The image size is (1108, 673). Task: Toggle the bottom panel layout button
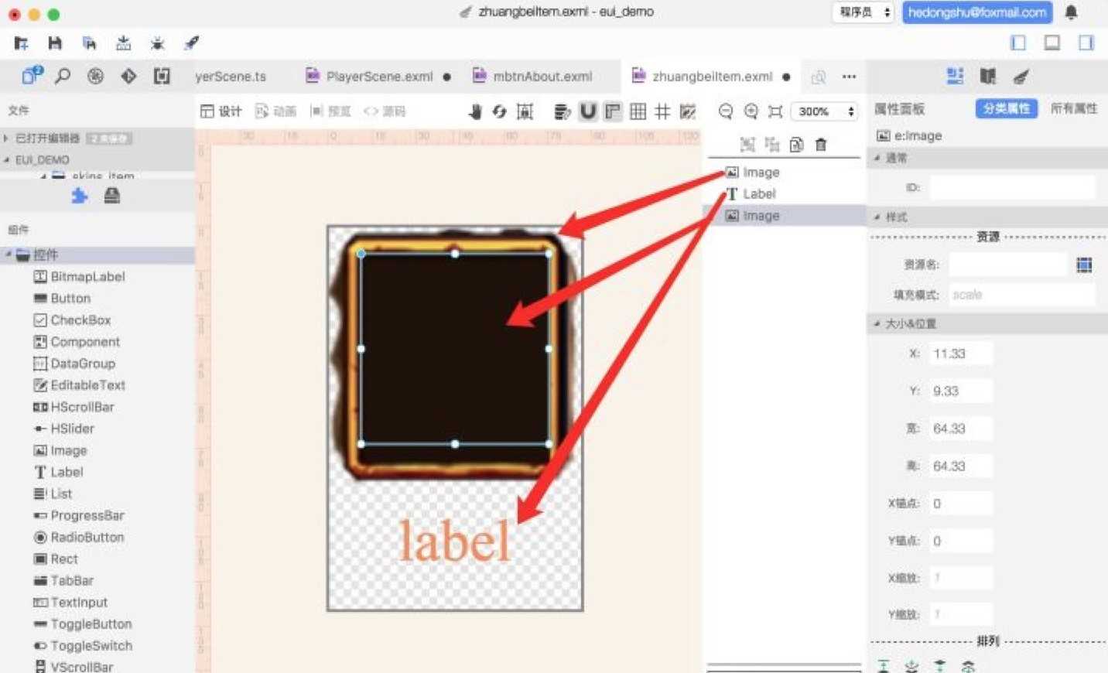click(1052, 43)
